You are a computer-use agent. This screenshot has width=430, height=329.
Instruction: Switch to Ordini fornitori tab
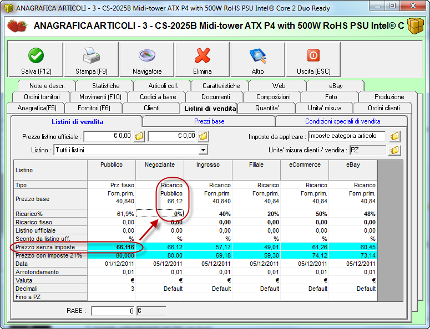click(42, 97)
